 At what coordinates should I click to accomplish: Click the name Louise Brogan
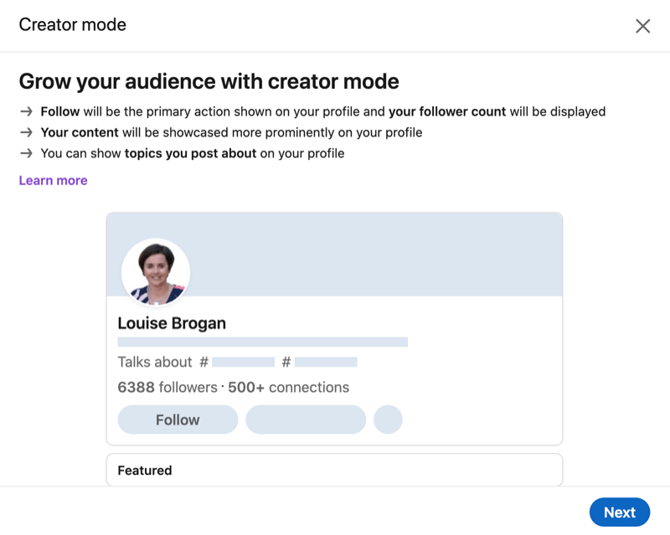(x=172, y=323)
